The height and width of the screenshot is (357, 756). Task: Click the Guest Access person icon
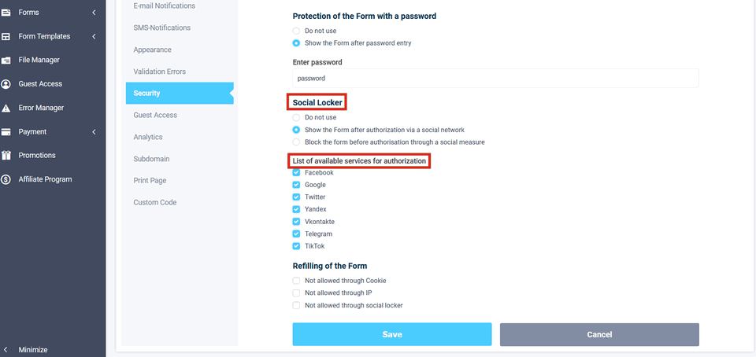point(6,84)
